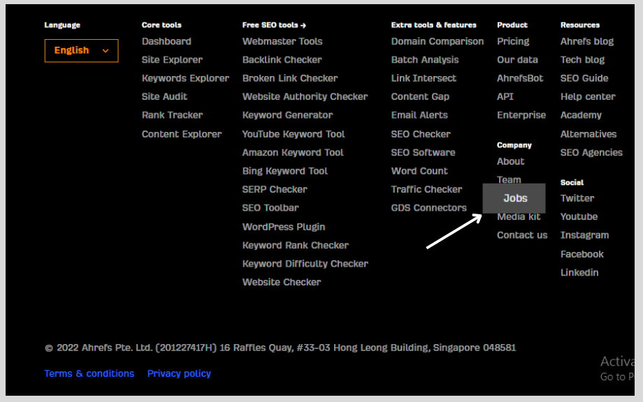This screenshot has width=643, height=402.
Task: Open Domain Comparison
Action: (437, 41)
